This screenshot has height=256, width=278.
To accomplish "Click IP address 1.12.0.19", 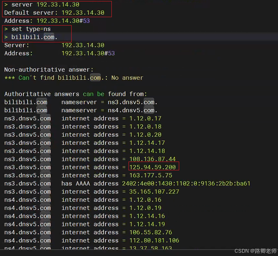I will (145, 208).
